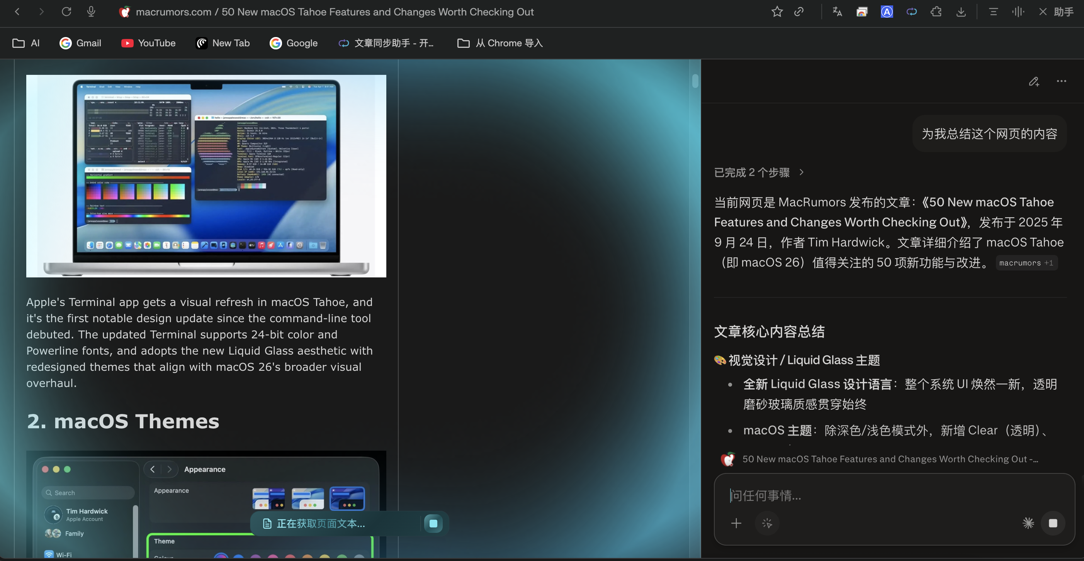Image resolution: width=1084 pixels, height=561 pixels.
Task: Select the Family row in settings sidebar
Action: coord(65,533)
